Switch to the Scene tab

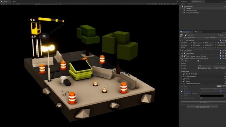(x=14, y=1)
